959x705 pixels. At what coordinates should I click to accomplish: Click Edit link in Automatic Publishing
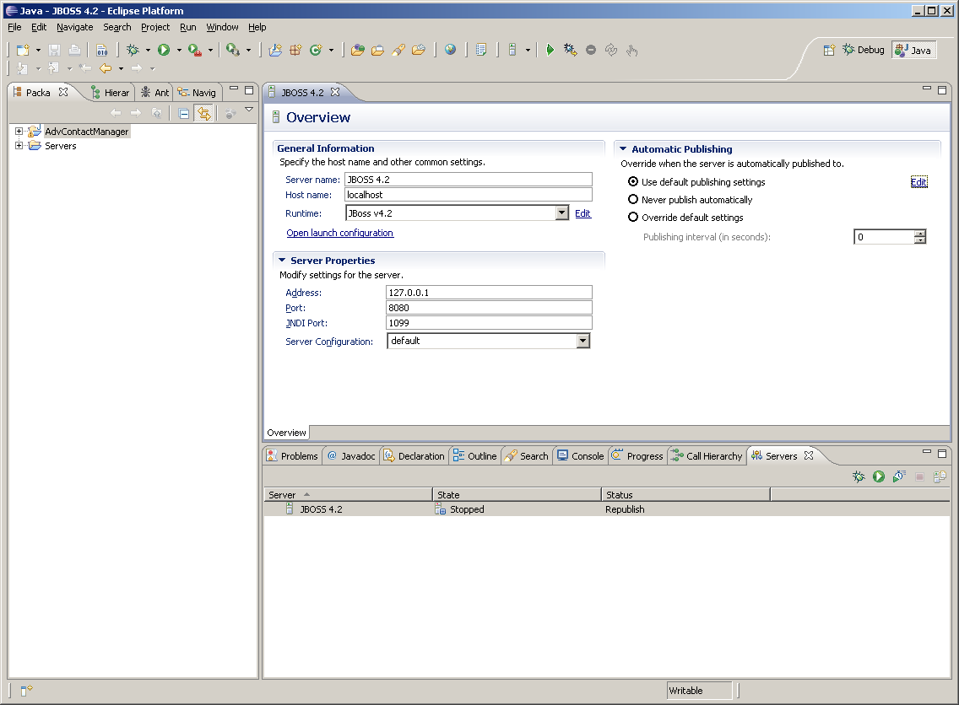(x=918, y=181)
